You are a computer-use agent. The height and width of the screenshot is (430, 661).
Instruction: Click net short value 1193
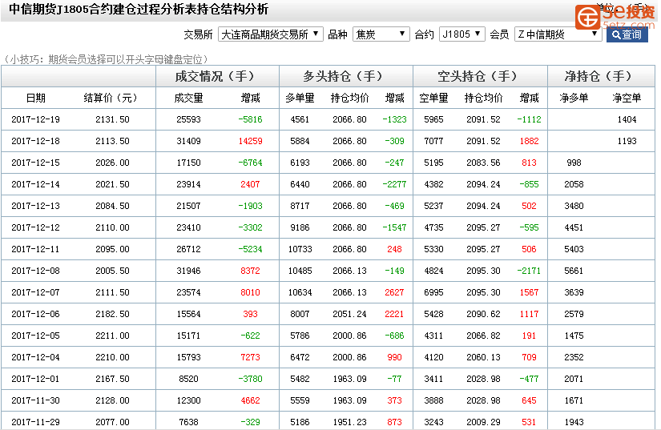click(627, 141)
